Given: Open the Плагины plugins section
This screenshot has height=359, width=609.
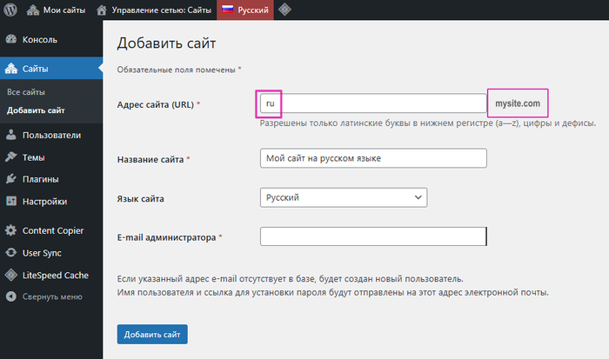Looking at the screenshot, I should [x=40, y=180].
